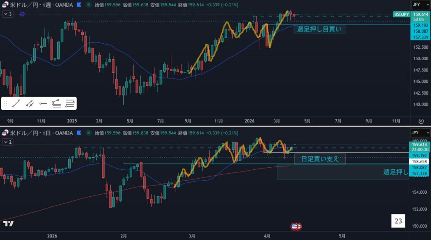Select the 日足買い支え text label

(319, 159)
